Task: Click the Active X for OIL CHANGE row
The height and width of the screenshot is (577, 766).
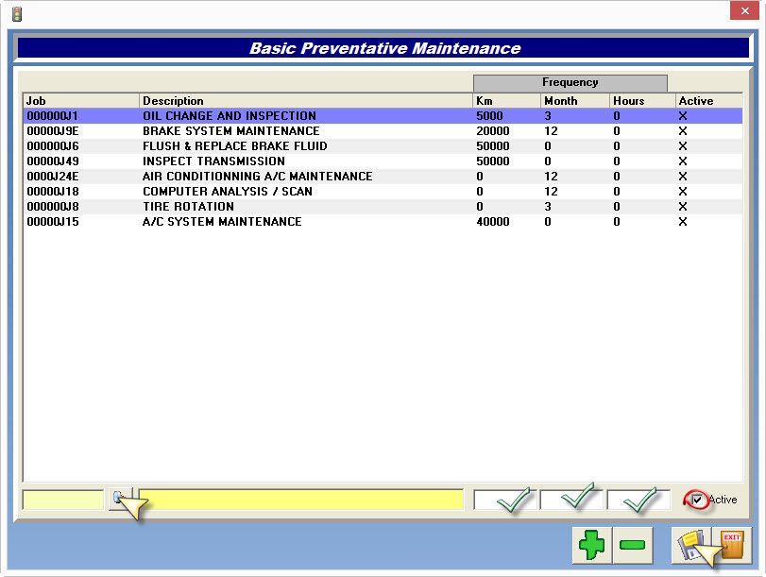Action: (x=683, y=116)
